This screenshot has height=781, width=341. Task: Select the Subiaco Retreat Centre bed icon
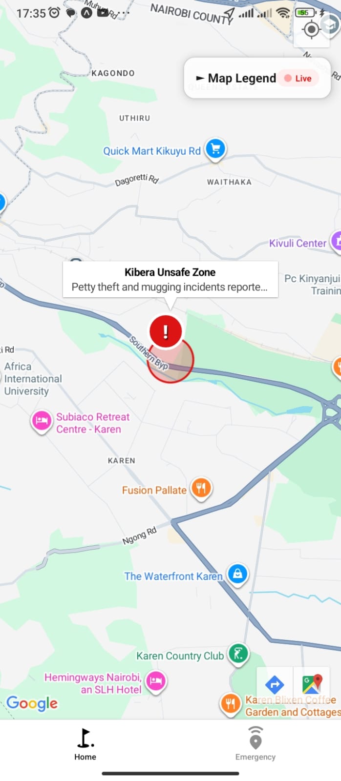[42, 421]
